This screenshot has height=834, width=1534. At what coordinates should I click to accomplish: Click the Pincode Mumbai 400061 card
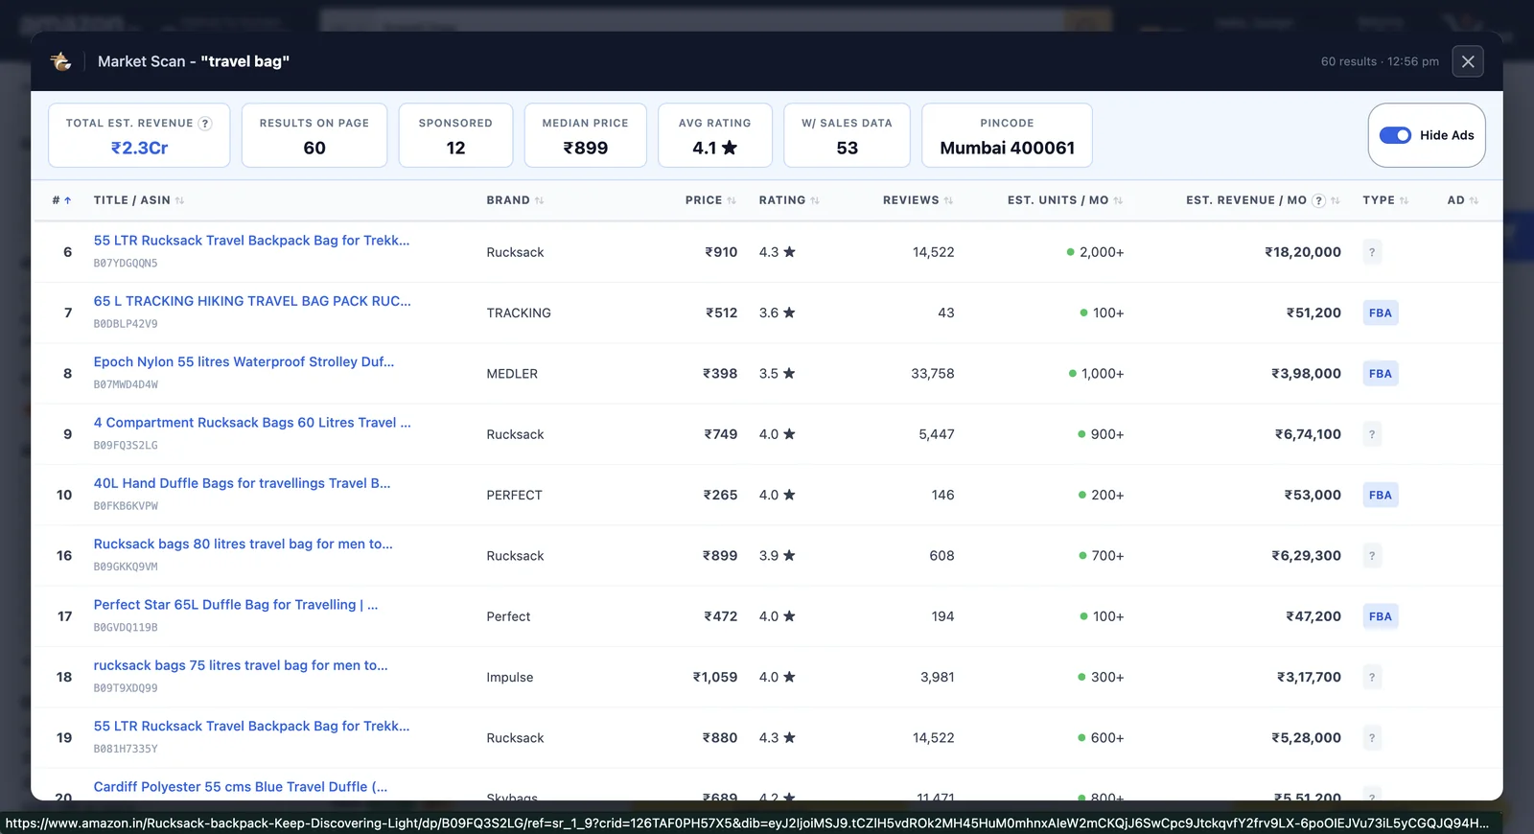pos(1007,135)
